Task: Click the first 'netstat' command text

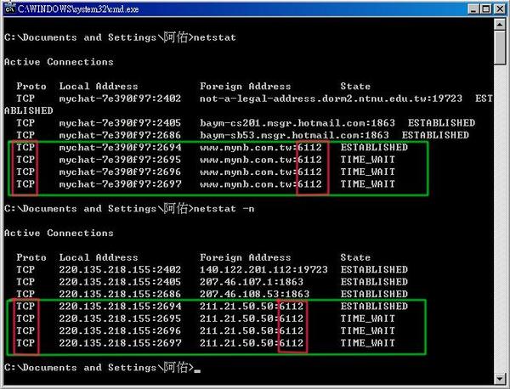Action: [x=215, y=37]
